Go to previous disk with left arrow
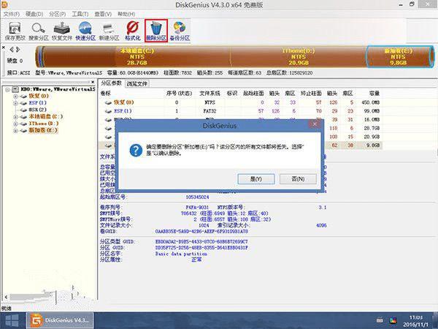The width and height of the screenshot is (438, 329). coord(12,50)
